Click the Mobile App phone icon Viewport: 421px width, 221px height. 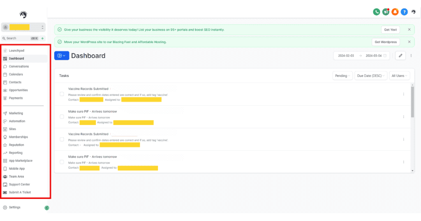(5, 169)
